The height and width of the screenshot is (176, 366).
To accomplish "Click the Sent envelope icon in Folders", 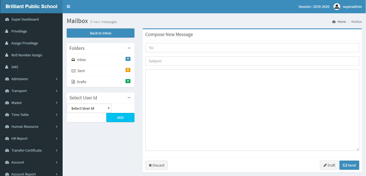I will coord(73,71).
